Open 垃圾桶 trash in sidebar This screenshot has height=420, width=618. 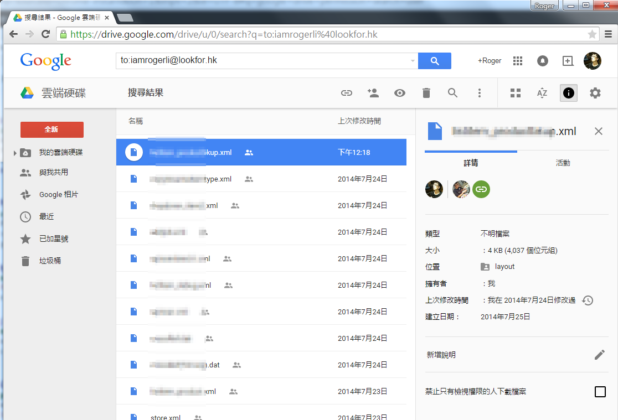[x=50, y=261]
